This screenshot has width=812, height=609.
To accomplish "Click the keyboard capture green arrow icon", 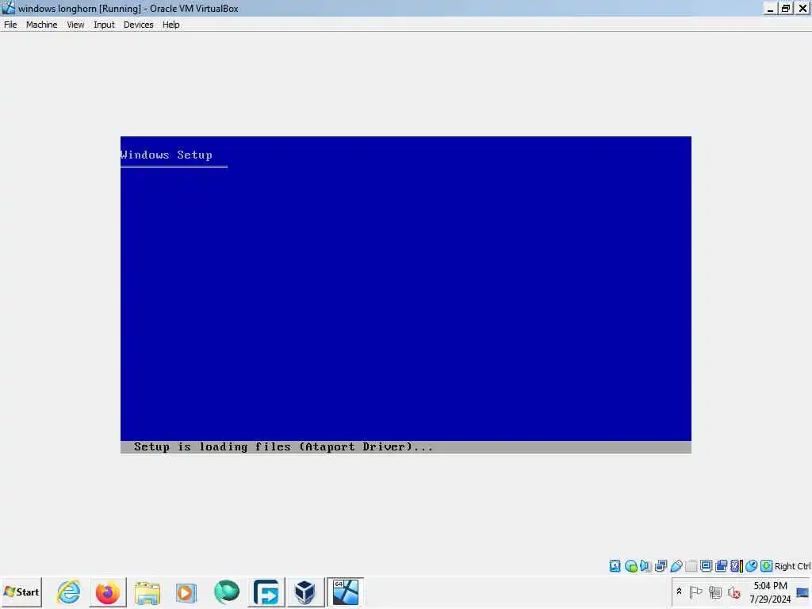I will pyautogui.click(x=767, y=566).
